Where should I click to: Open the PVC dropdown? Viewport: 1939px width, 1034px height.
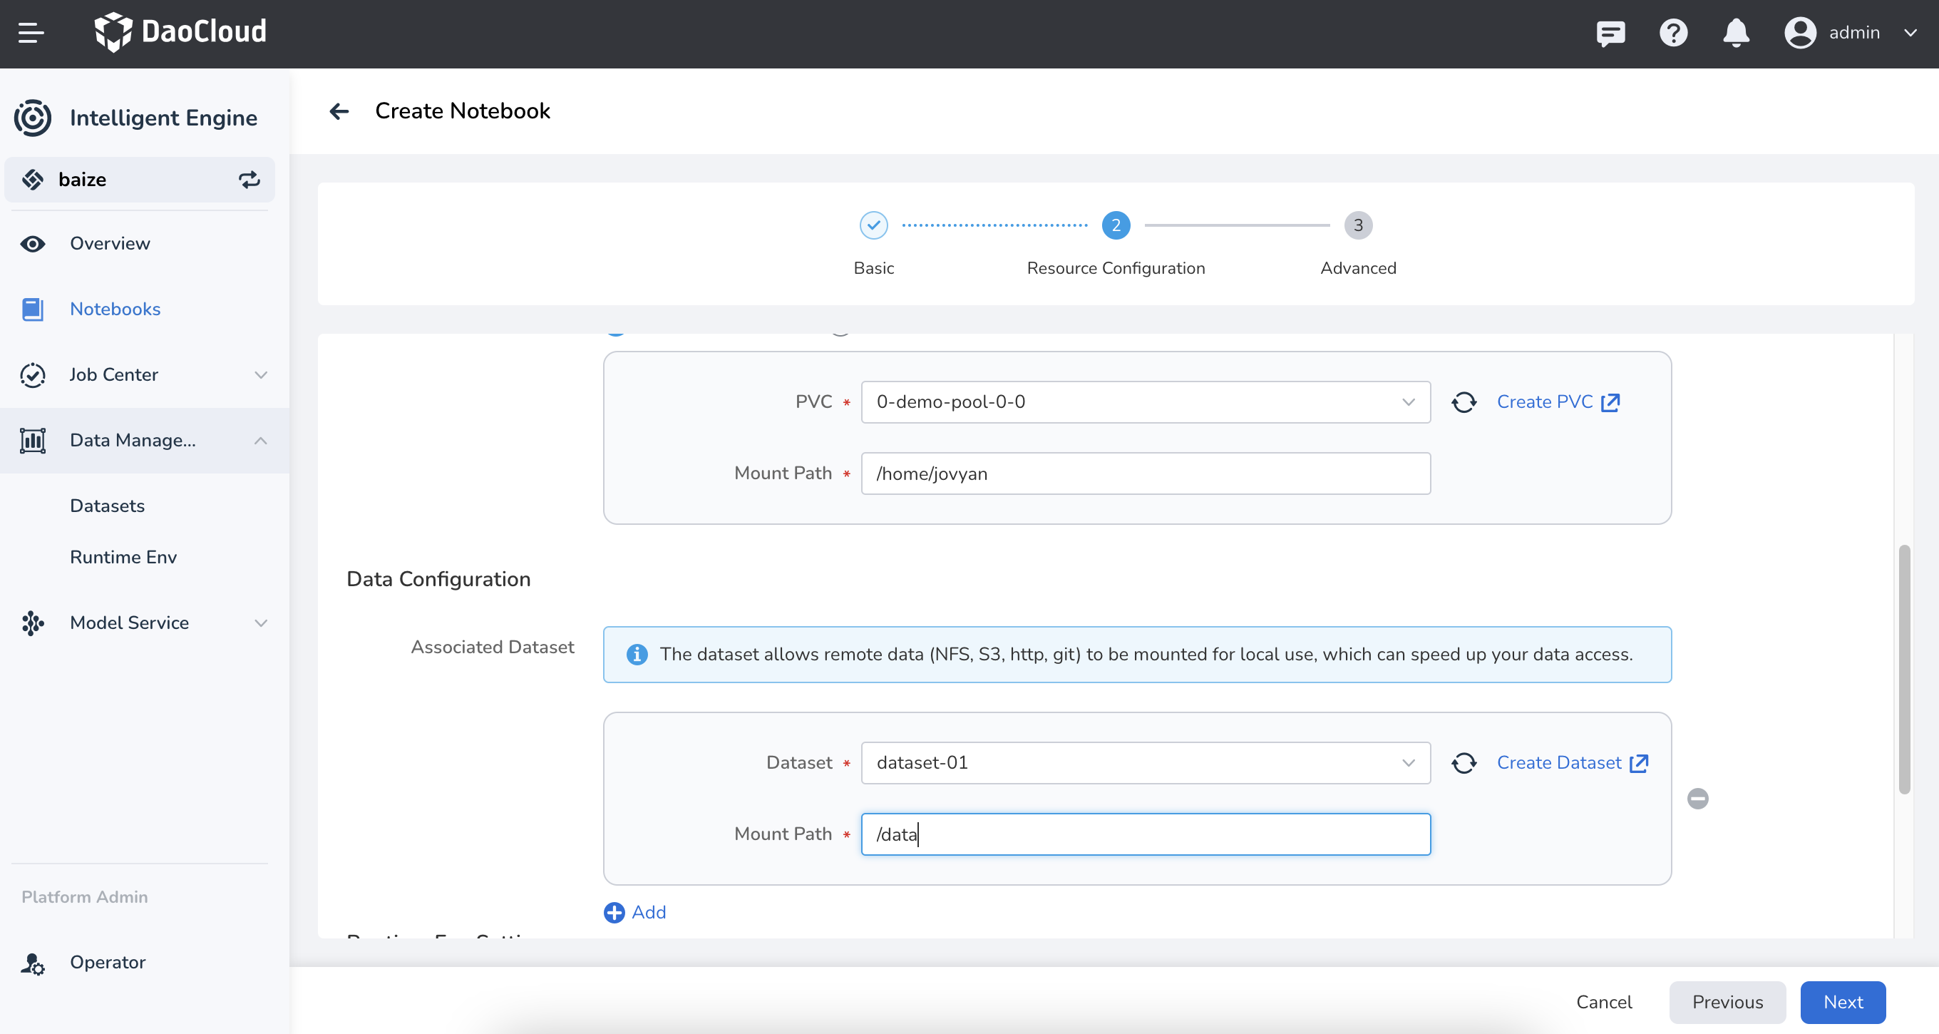coord(1144,402)
